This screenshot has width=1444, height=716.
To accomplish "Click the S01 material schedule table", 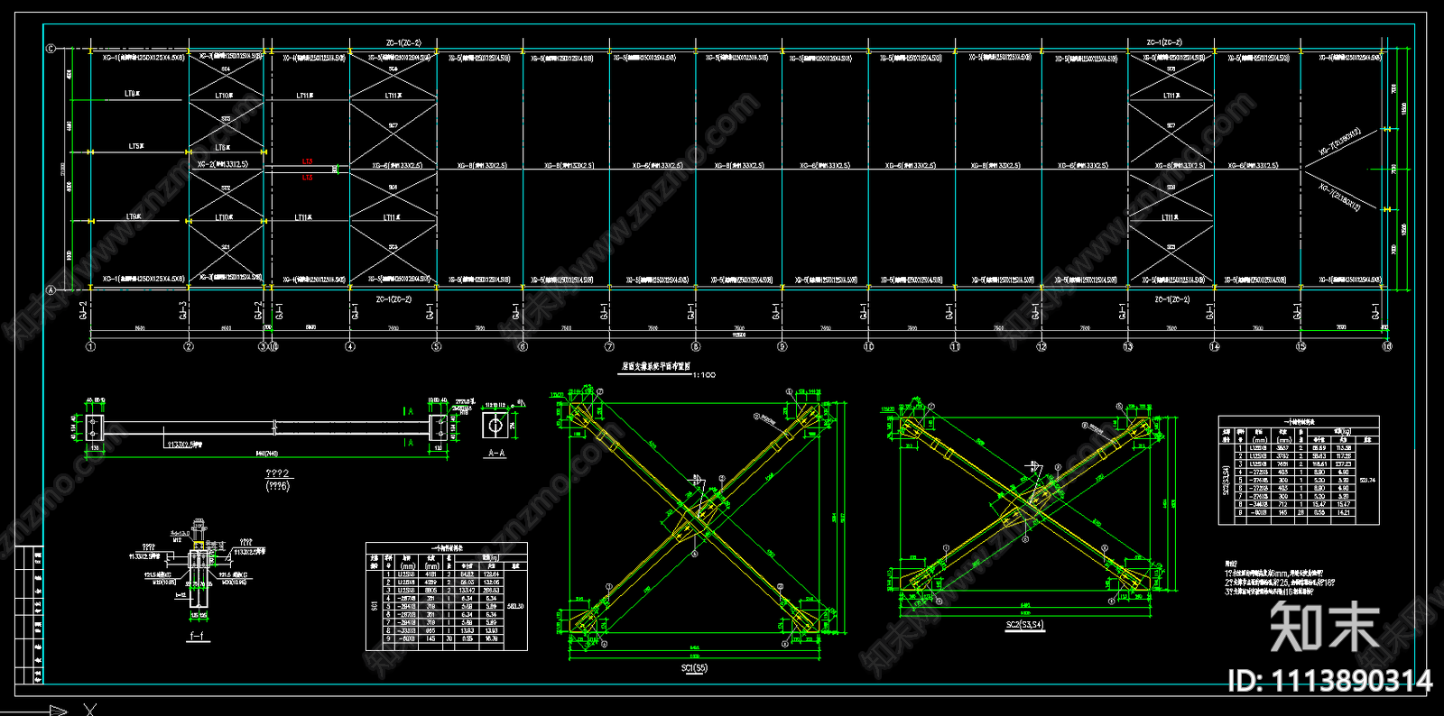I will point(447,596).
